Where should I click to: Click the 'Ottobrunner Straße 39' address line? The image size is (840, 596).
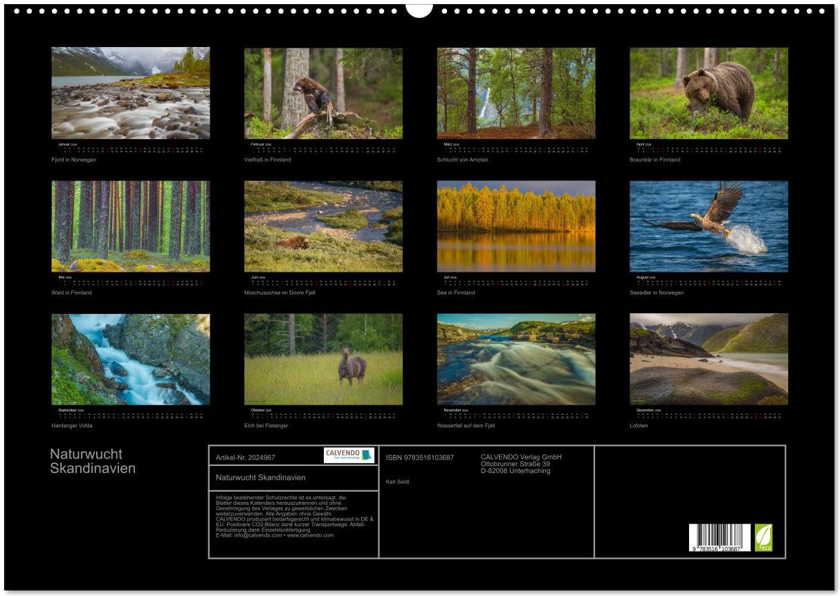pyautogui.click(x=515, y=463)
